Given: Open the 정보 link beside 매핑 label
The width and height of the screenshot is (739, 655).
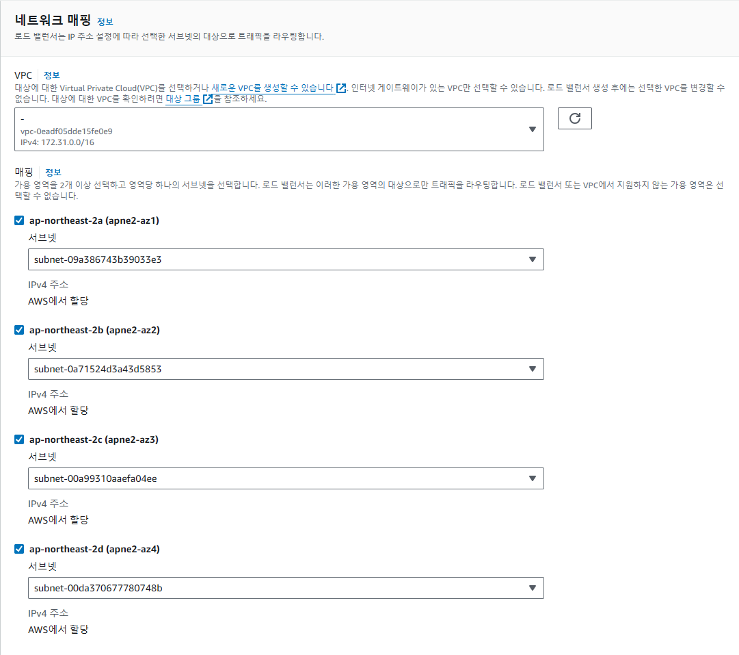Looking at the screenshot, I should click(53, 172).
